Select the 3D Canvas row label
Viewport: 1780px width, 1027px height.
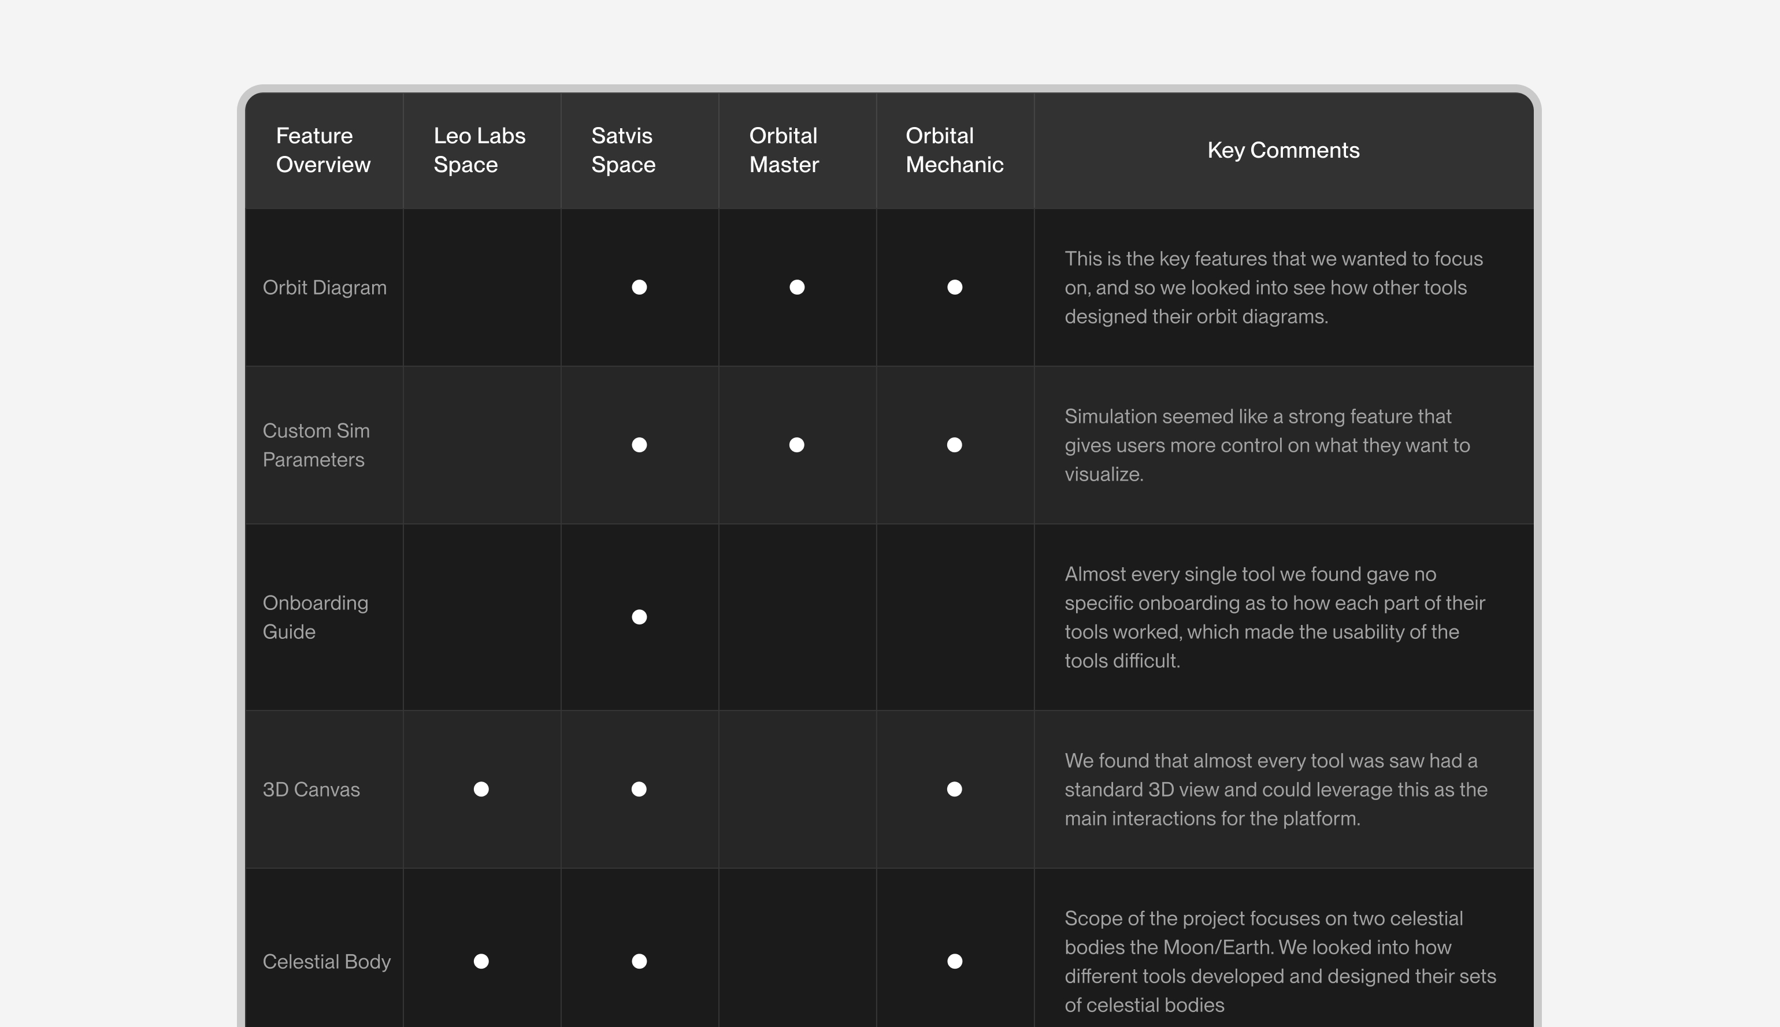[311, 789]
